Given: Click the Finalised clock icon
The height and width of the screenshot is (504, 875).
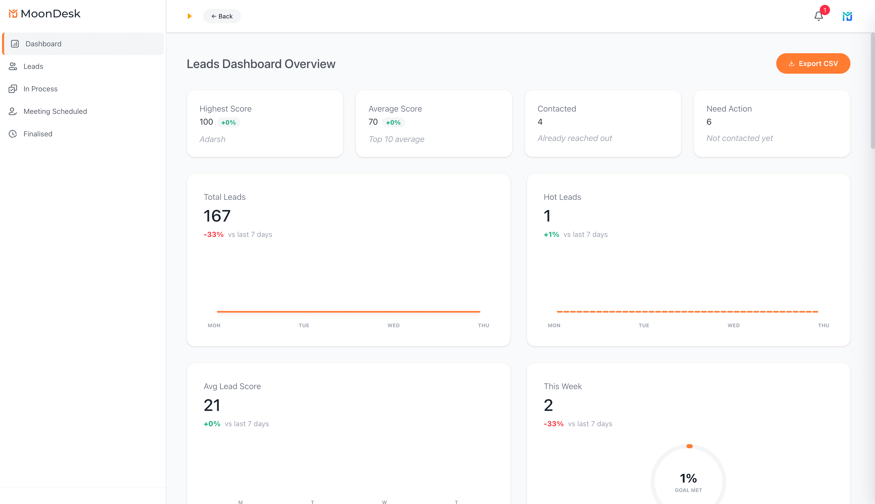Looking at the screenshot, I should [13, 134].
